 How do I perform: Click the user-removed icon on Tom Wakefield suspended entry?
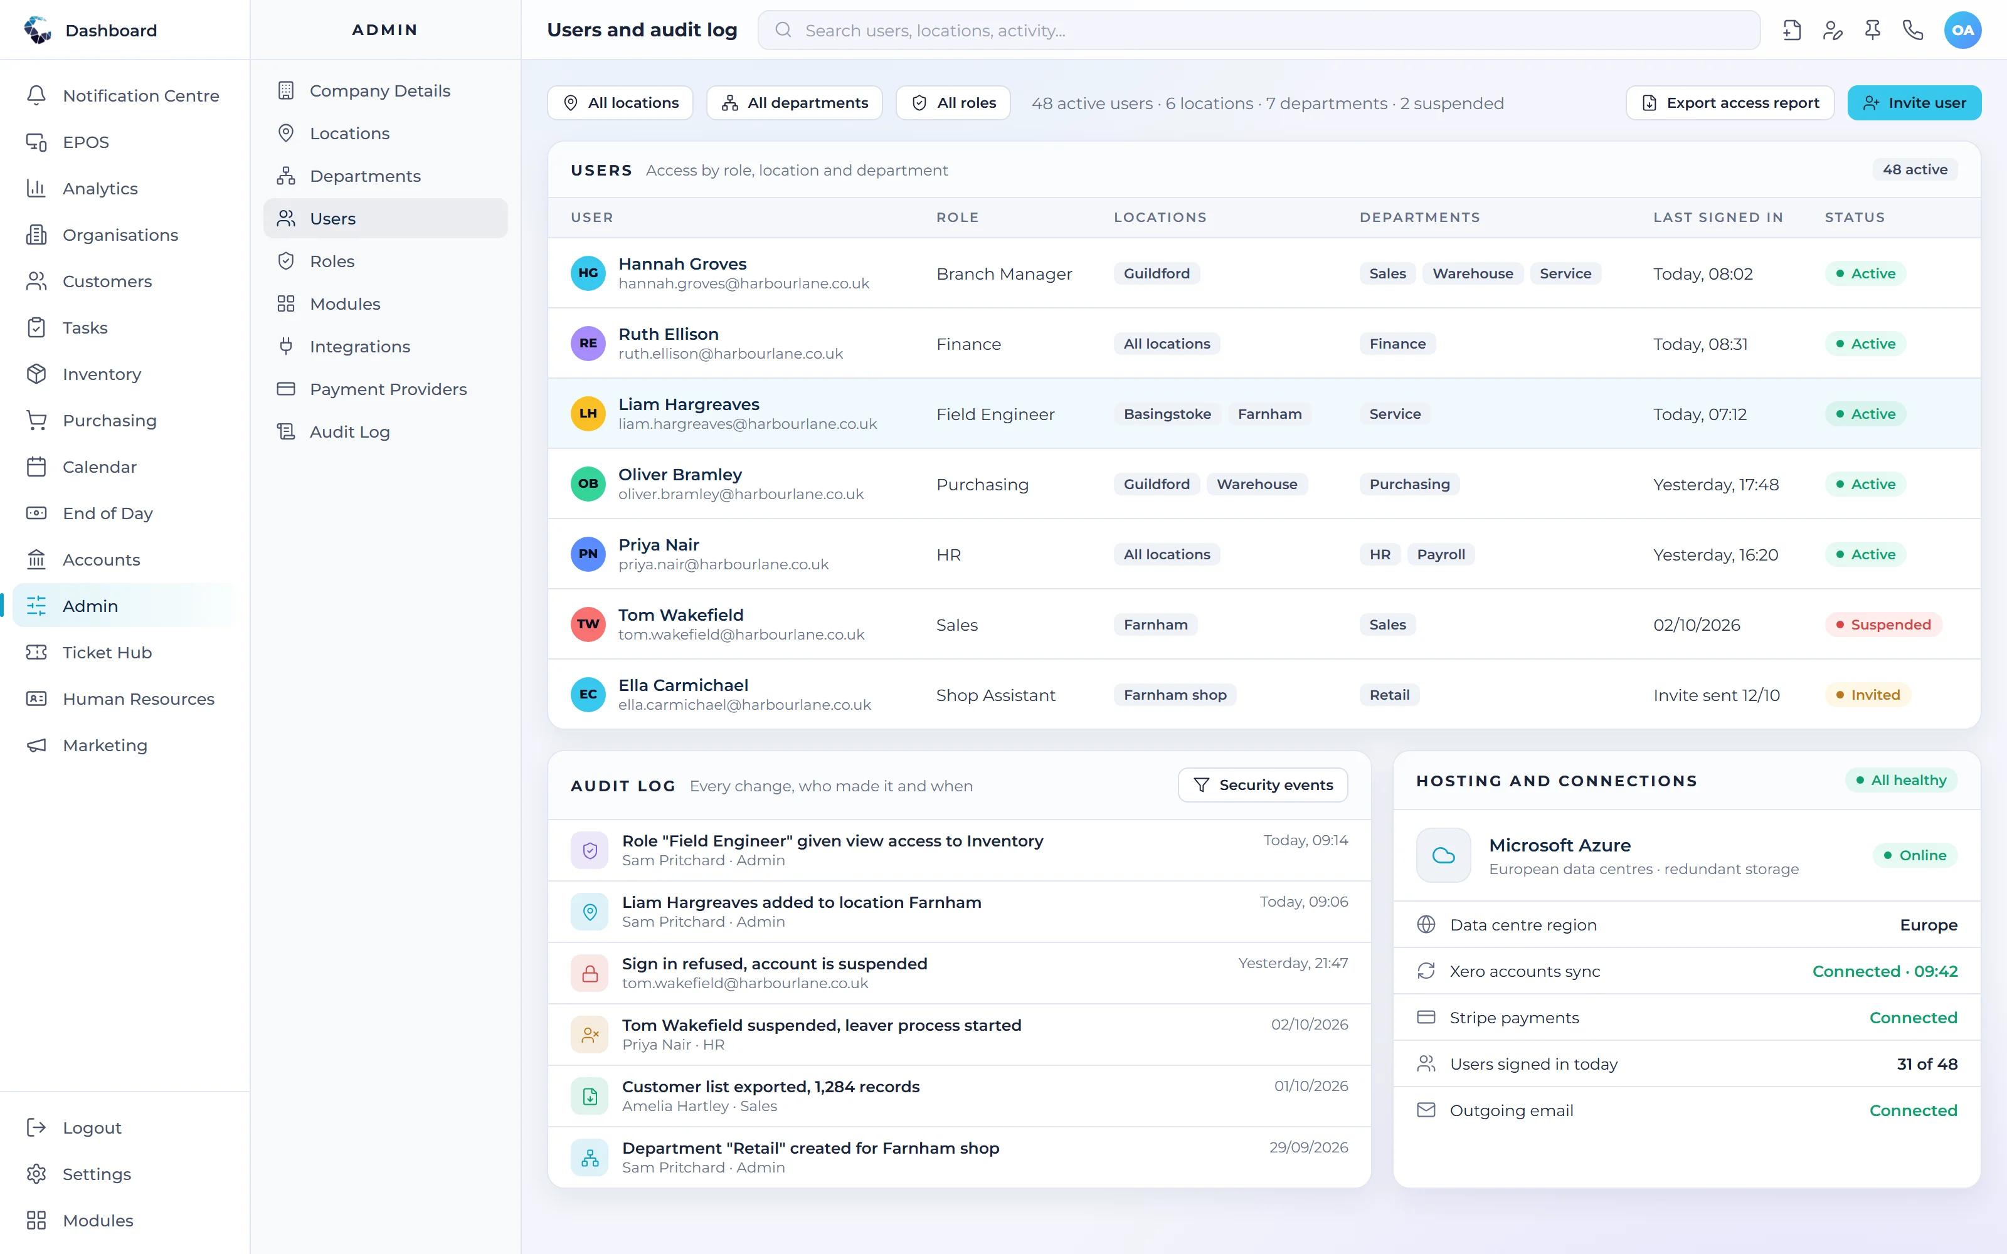(x=590, y=1034)
